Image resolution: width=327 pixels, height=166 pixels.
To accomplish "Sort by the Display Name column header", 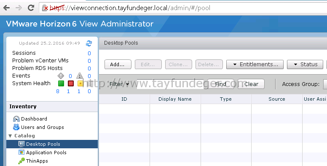I will [175, 99].
